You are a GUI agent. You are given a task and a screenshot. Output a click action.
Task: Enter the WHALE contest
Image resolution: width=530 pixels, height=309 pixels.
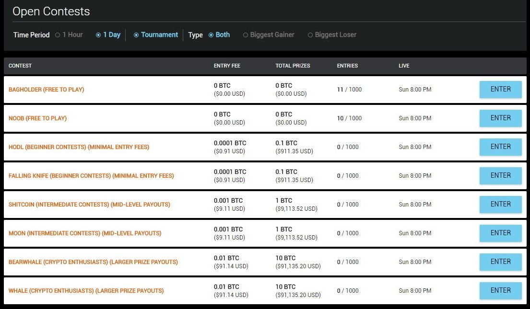[501, 291]
